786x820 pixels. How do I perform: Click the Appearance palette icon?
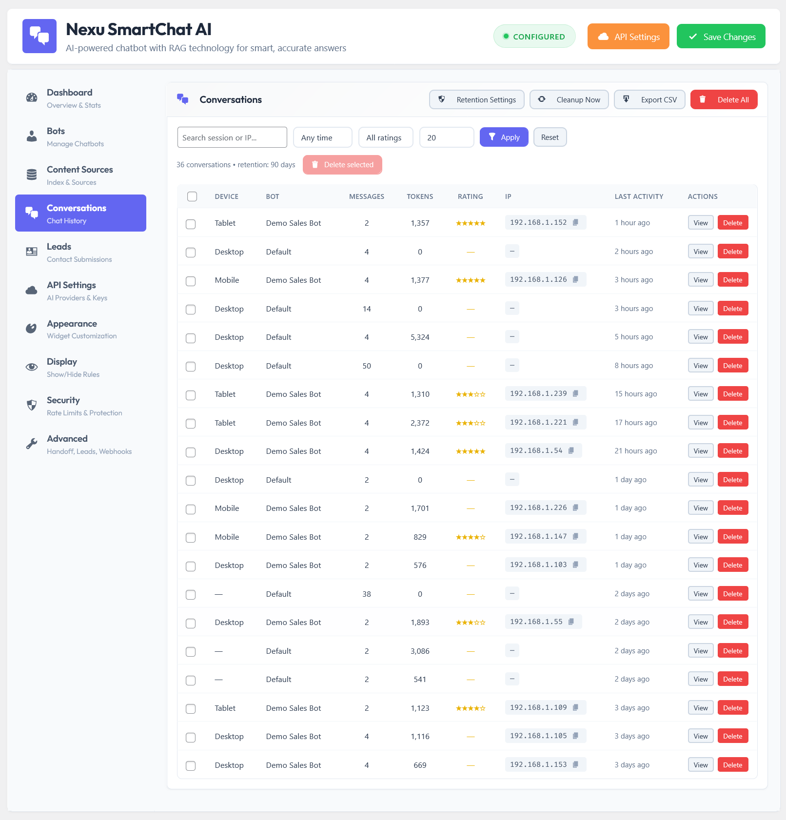[x=32, y=329]
